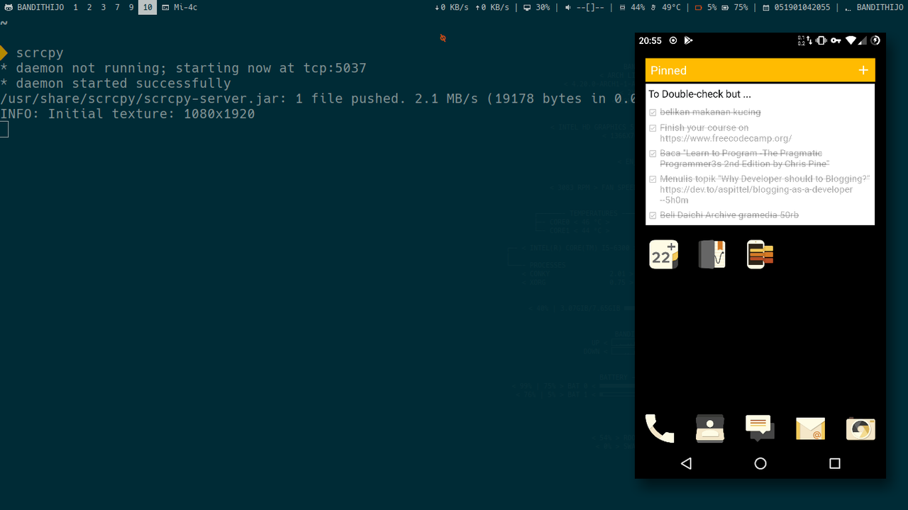Open Android recent apps square
The image size is (908, 510).
[835, 463]
